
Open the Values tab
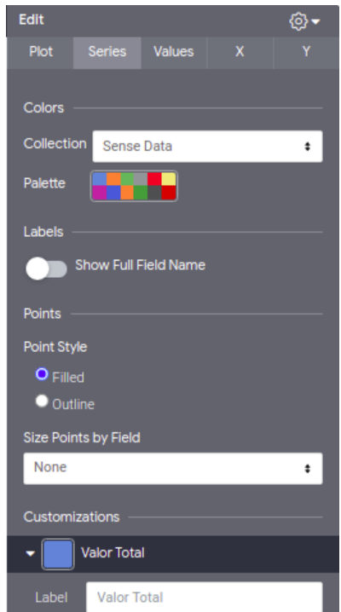(174, 52)
